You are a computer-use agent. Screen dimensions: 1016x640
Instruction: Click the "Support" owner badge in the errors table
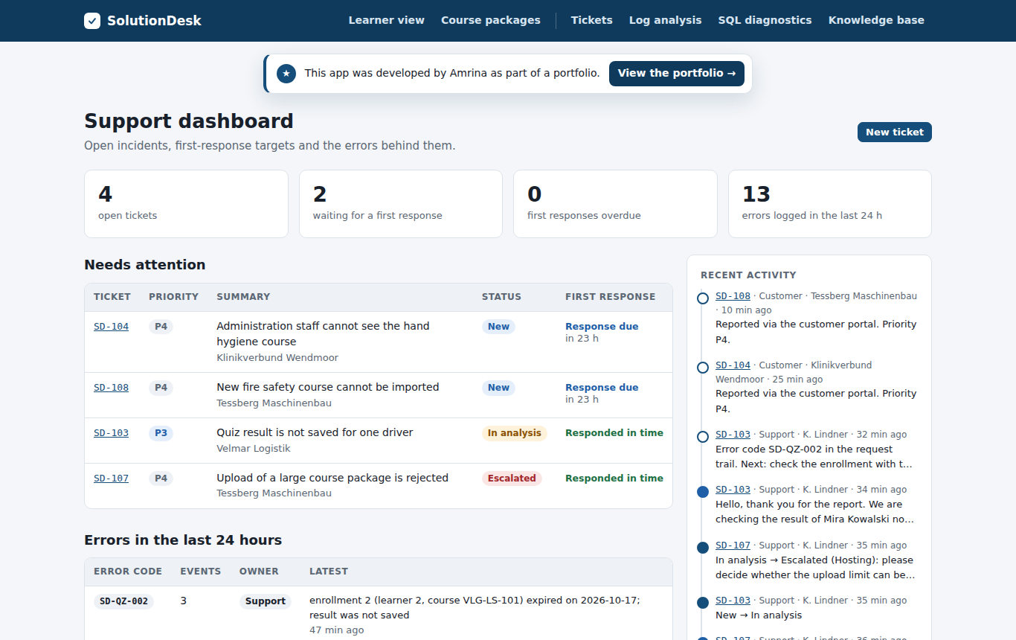266,601
